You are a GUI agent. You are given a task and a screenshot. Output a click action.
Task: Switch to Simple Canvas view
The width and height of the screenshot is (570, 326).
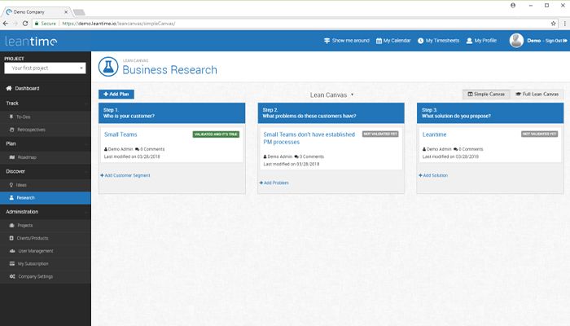pyautogui.click(x=486, y=95)
